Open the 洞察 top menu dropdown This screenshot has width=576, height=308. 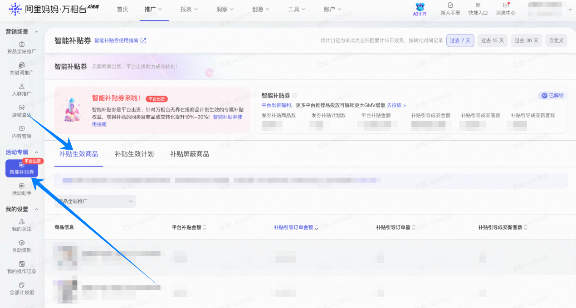tap(225, 9)
